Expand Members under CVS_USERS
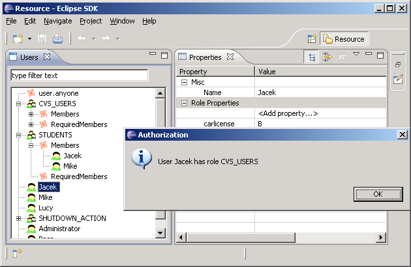The width and height of the screenshot is (411, 267). (31, 114)
